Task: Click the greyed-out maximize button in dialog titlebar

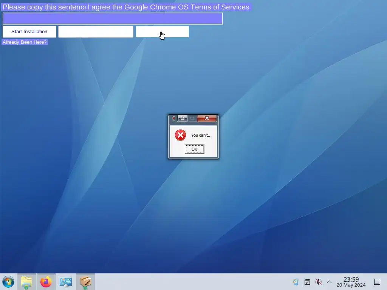Action: tap(192, 118)
